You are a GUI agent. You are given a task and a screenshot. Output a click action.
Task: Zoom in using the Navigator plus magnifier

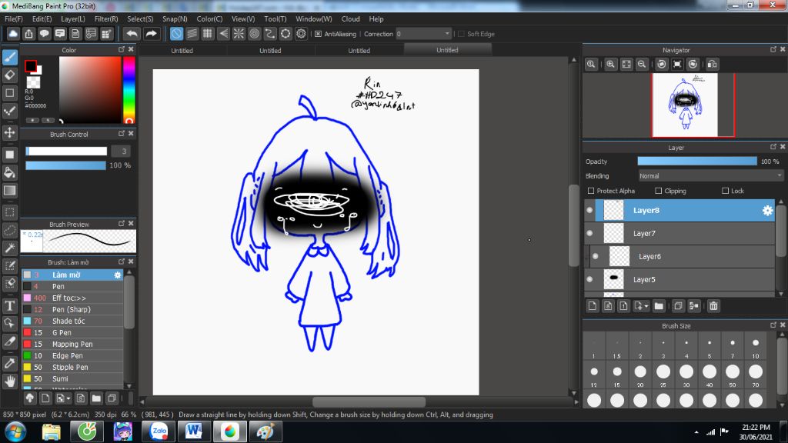610,65
